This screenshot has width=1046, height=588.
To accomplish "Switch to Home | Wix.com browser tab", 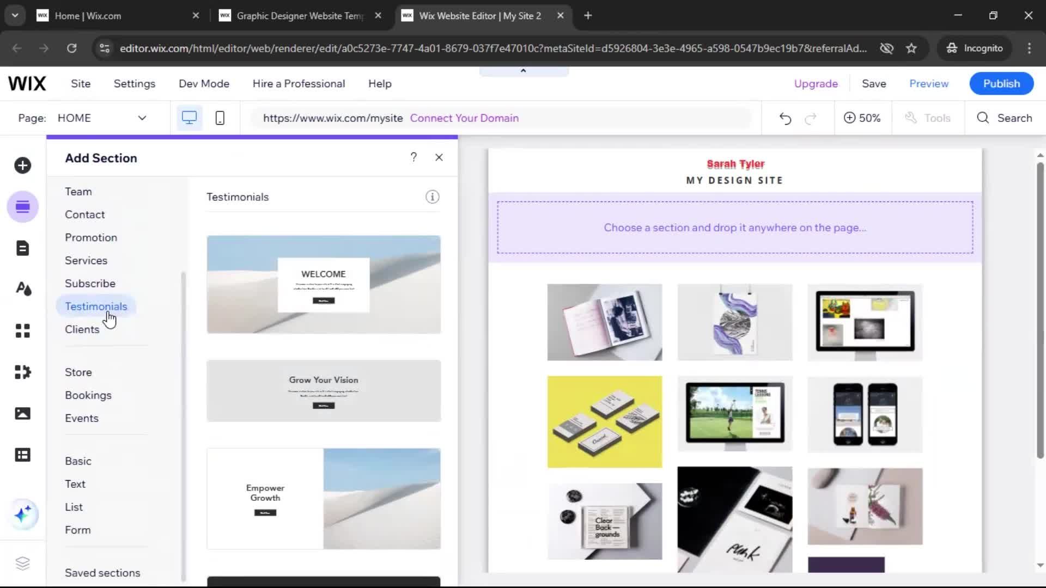I will point(117,16).
